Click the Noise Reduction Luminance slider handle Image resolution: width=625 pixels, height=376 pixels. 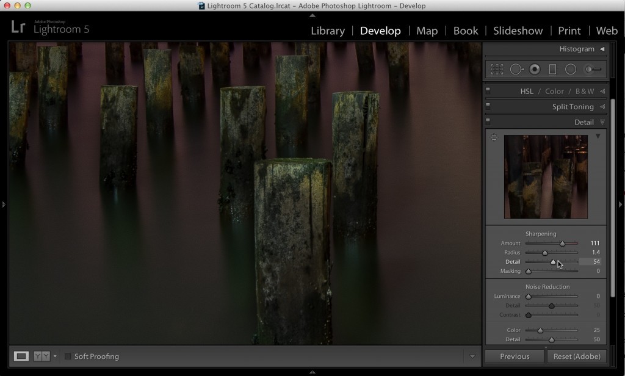tap(529, 296)
